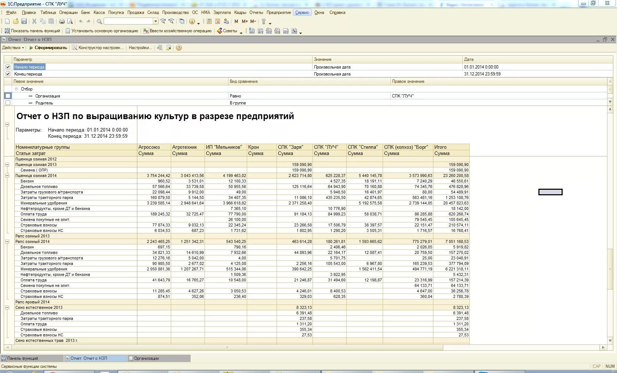Click the Find next icon

tap(163, 22)
